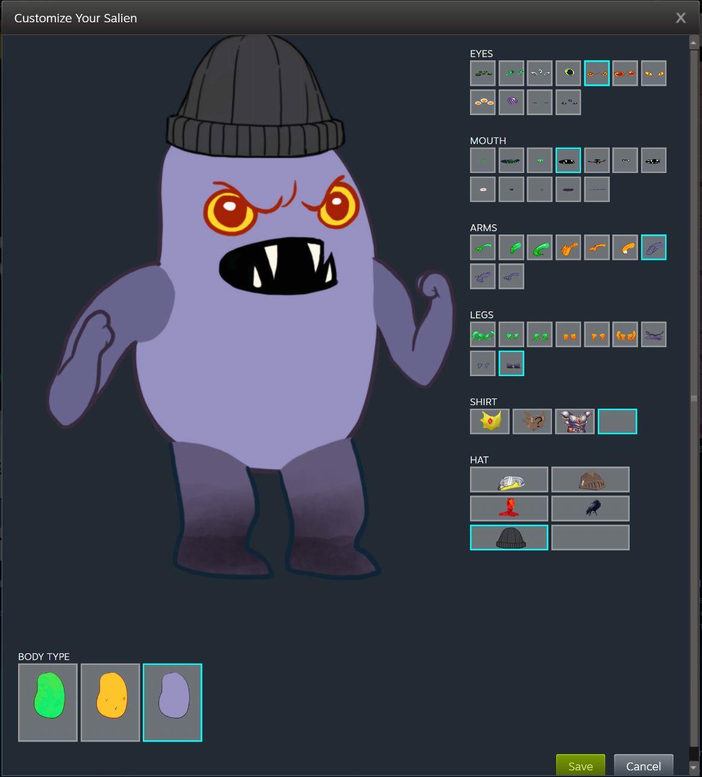The image size is (702, 777).
Task: Pick the three white slanted eyes
Action: [x=539, y=74]
